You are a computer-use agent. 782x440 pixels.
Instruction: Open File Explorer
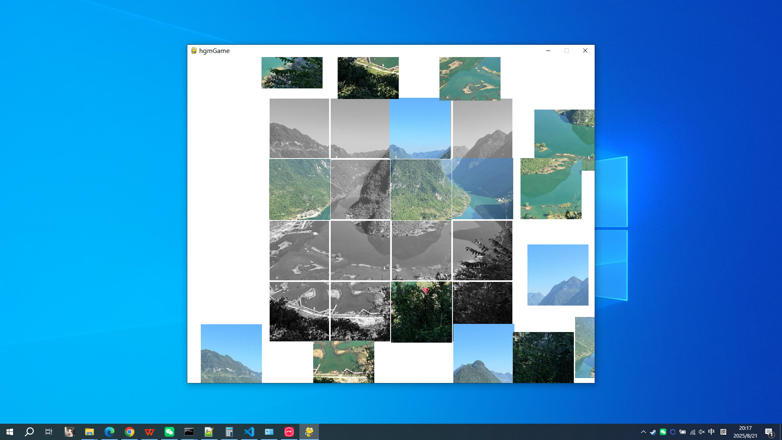[x=90, y=431]
